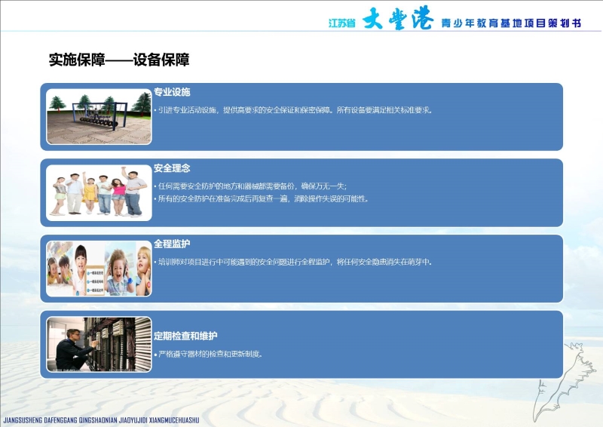Select the bullet beginning 任何需要安全防护的地方
This screenshot has height=427, width=603.
pos(250,186)
